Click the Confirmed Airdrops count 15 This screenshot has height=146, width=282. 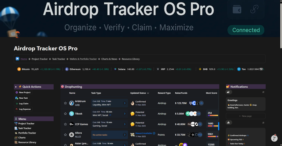(248, 135)
